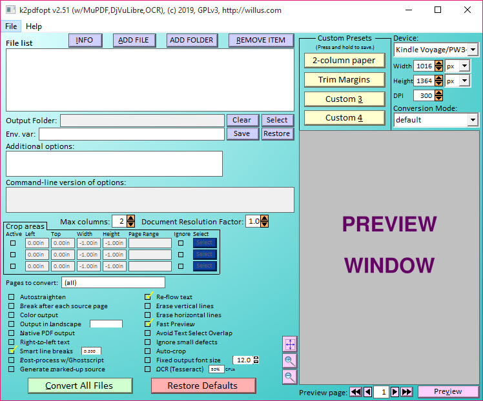Apply the 2-column paper preset
The height and width of the screenshot is (401, 483).
[344, 61]
